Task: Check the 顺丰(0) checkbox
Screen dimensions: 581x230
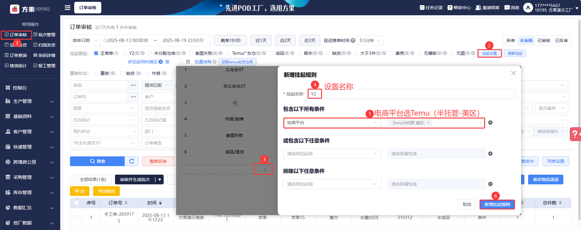Action: pyautogui.click(x=300, y=53)
